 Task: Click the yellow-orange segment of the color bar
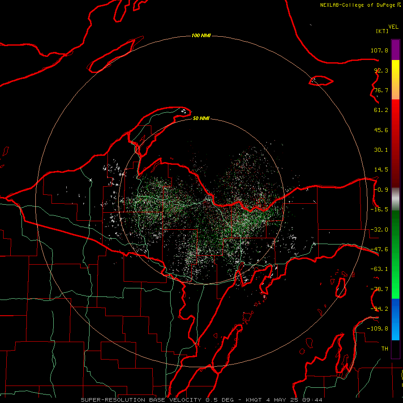click(x=395, y=80)
